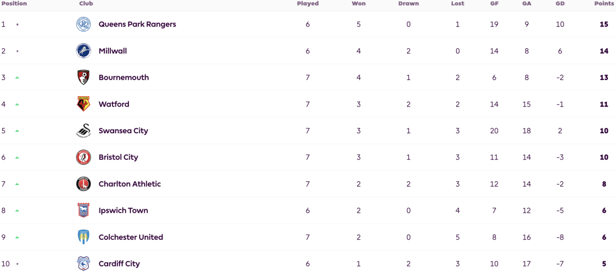Open the Colchester United crest icon
The image size is (616, 272).
tap(83, 237)
